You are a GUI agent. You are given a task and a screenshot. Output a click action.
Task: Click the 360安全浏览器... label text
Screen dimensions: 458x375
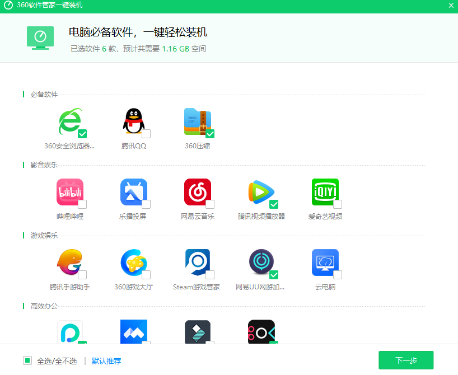tap(69, 146)
